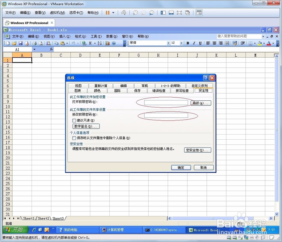Screen dimensions: 282x242
Task: Switch to the 视图 tab in Options dialog
Action: click(78, 86)
